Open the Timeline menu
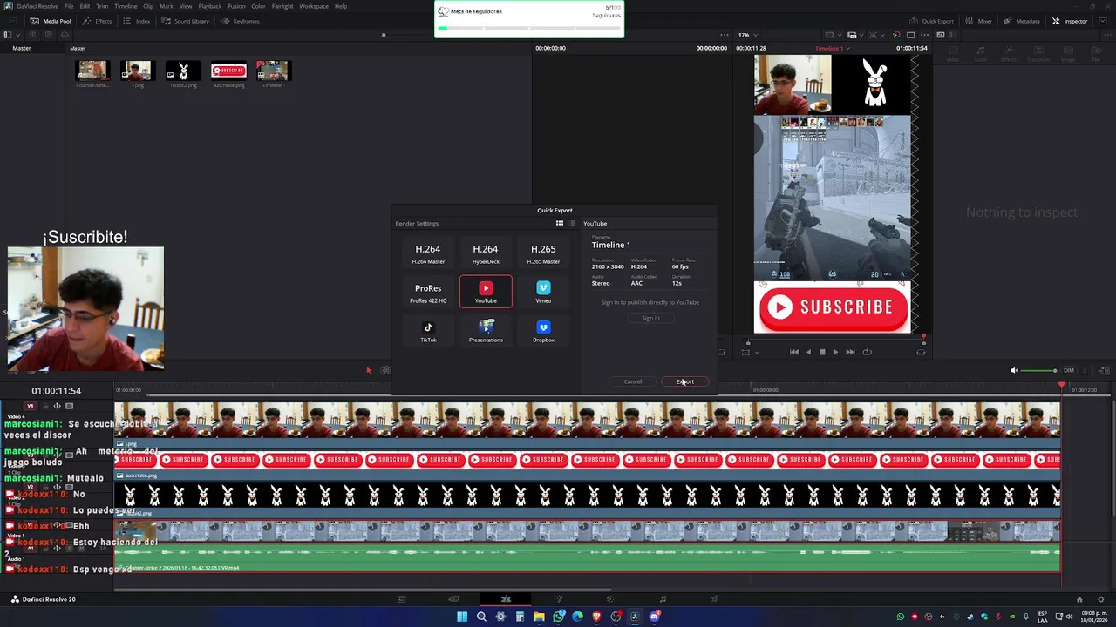The image size is (1116, 627). tap(126, 6)
